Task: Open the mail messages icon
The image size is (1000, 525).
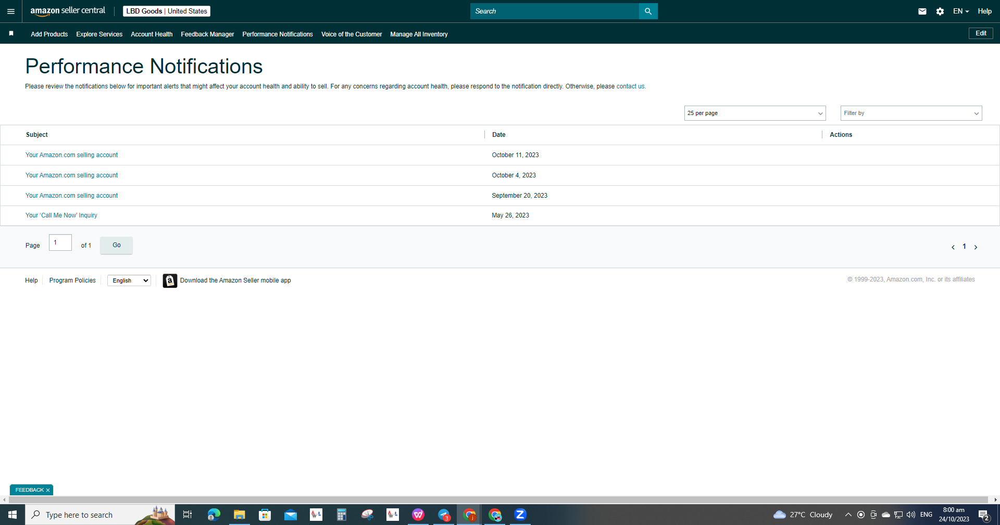Action: [x=922, y=11]
